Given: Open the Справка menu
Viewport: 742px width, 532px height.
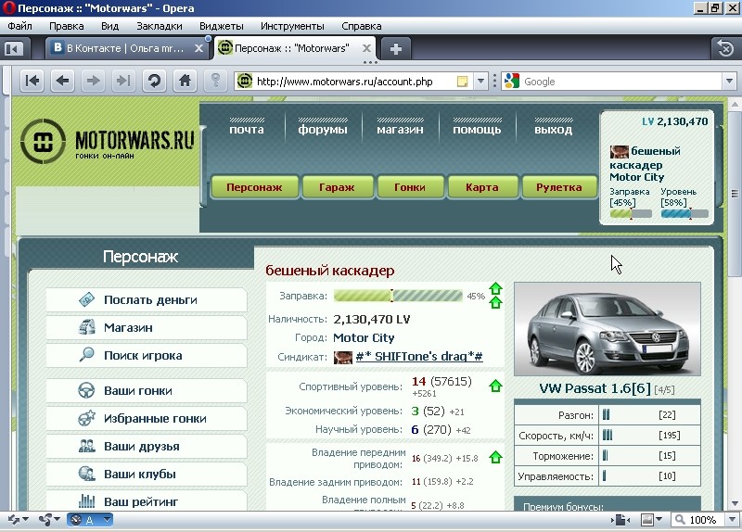Looking at the screenshot, I should tap(362, 26).
